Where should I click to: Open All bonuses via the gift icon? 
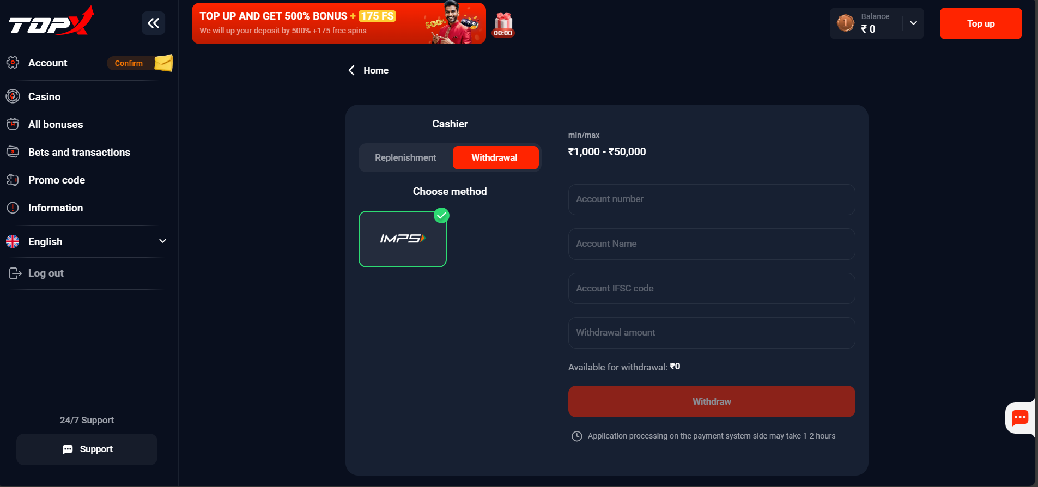(12, 124)
